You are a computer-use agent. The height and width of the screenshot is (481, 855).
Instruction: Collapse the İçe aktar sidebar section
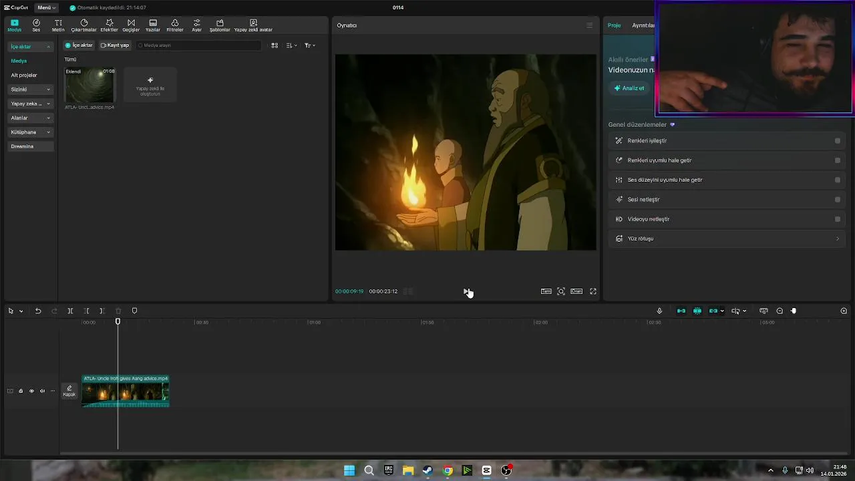click(x=30, y=47)
